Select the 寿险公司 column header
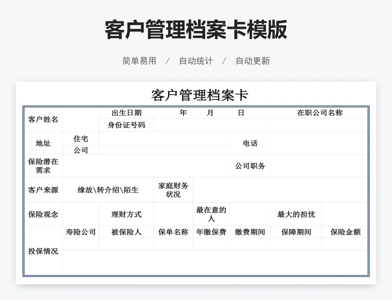This screenshot has height=300, width=392. click(x=81, y=232)
